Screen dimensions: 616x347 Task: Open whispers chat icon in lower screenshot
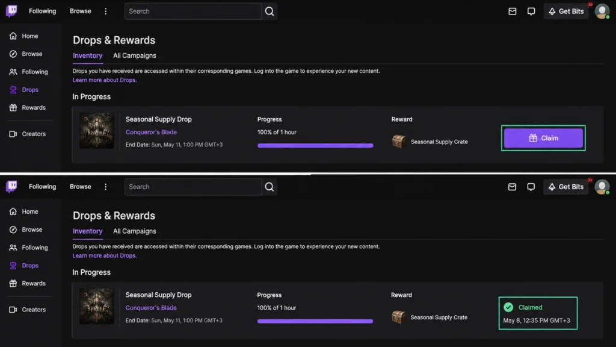click(531, 187)
